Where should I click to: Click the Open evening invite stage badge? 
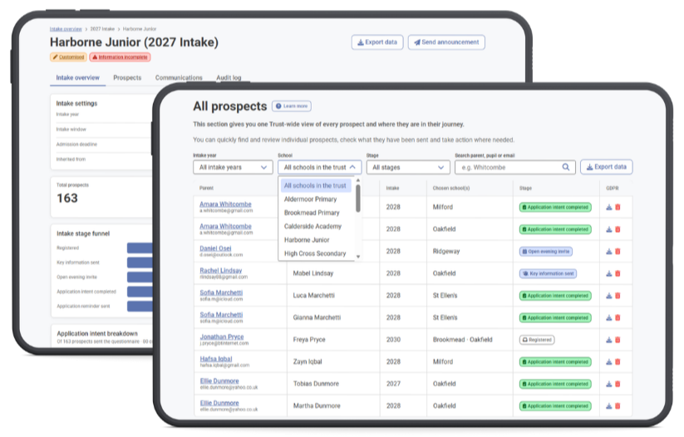(x=546, y=251)
